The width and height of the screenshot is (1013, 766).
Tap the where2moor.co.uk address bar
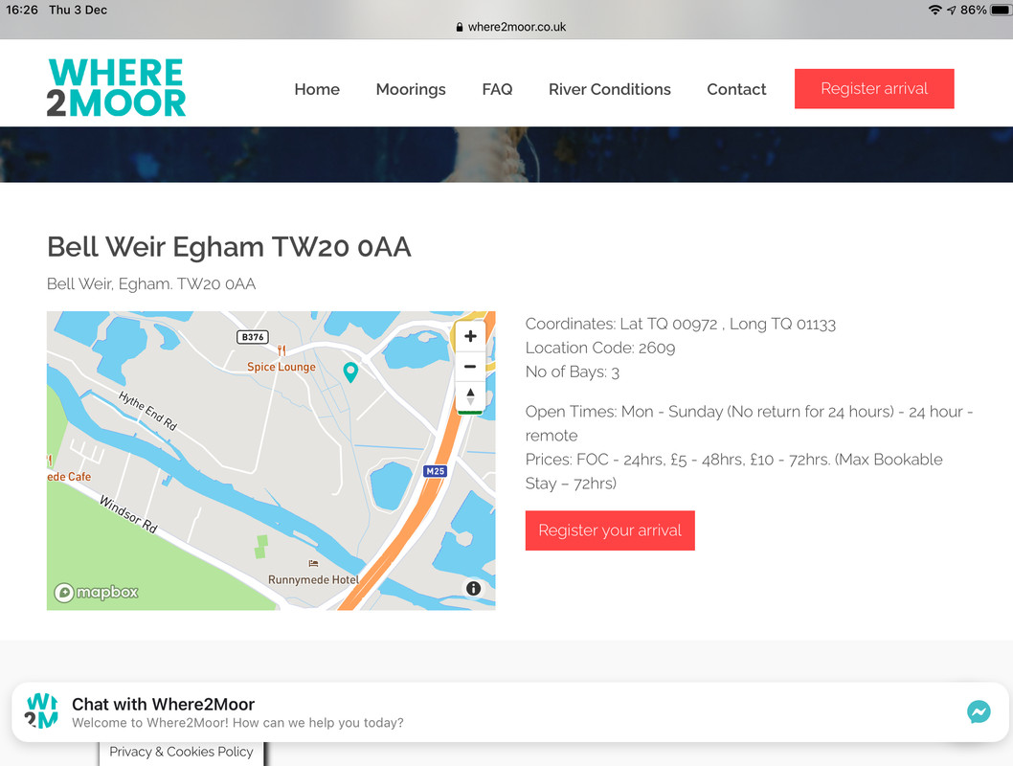[511, 27]
